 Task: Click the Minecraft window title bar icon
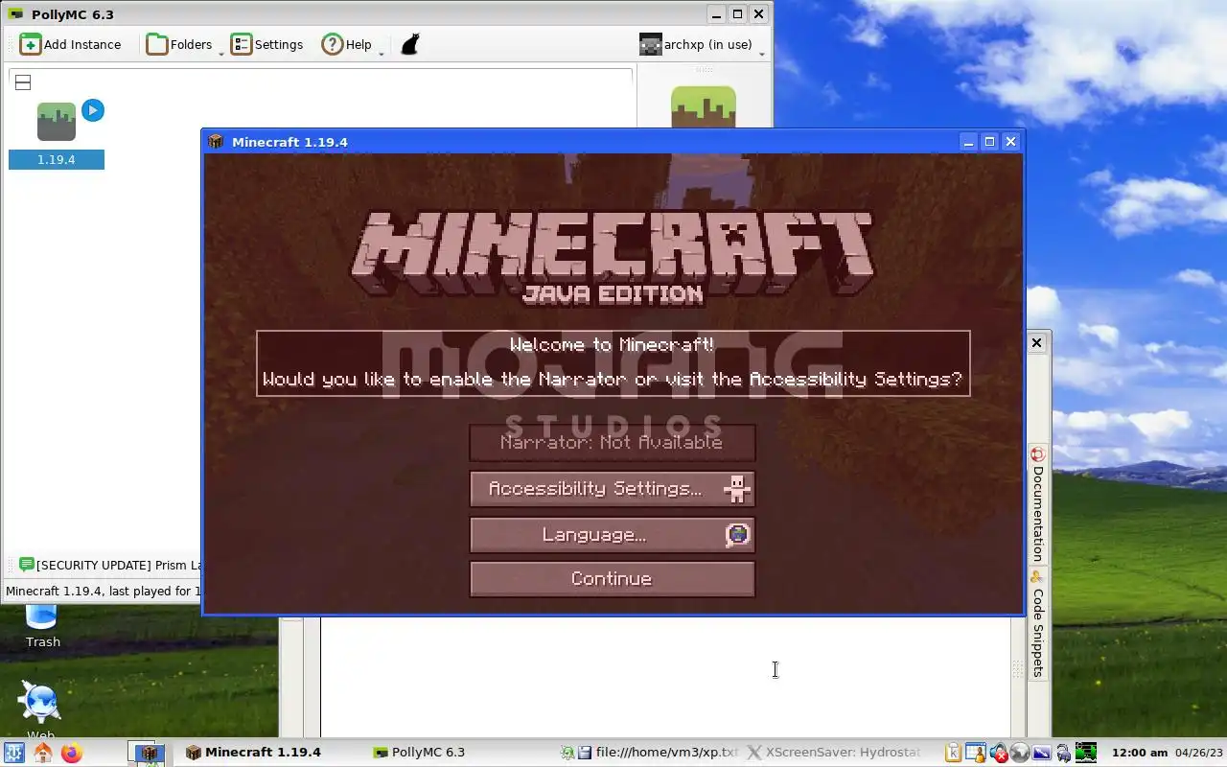(216, 142)
